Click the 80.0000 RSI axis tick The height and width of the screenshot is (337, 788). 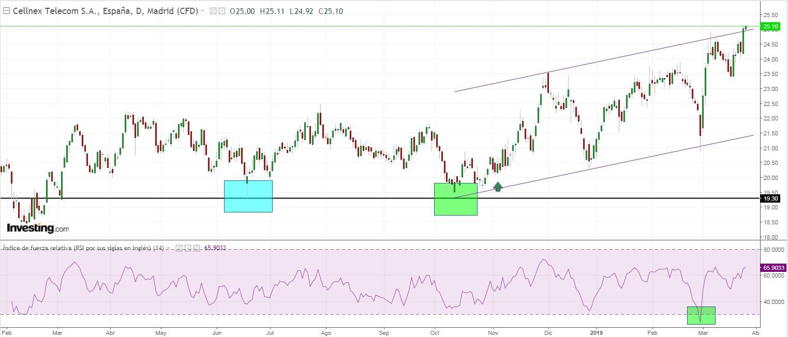[774, 250]
